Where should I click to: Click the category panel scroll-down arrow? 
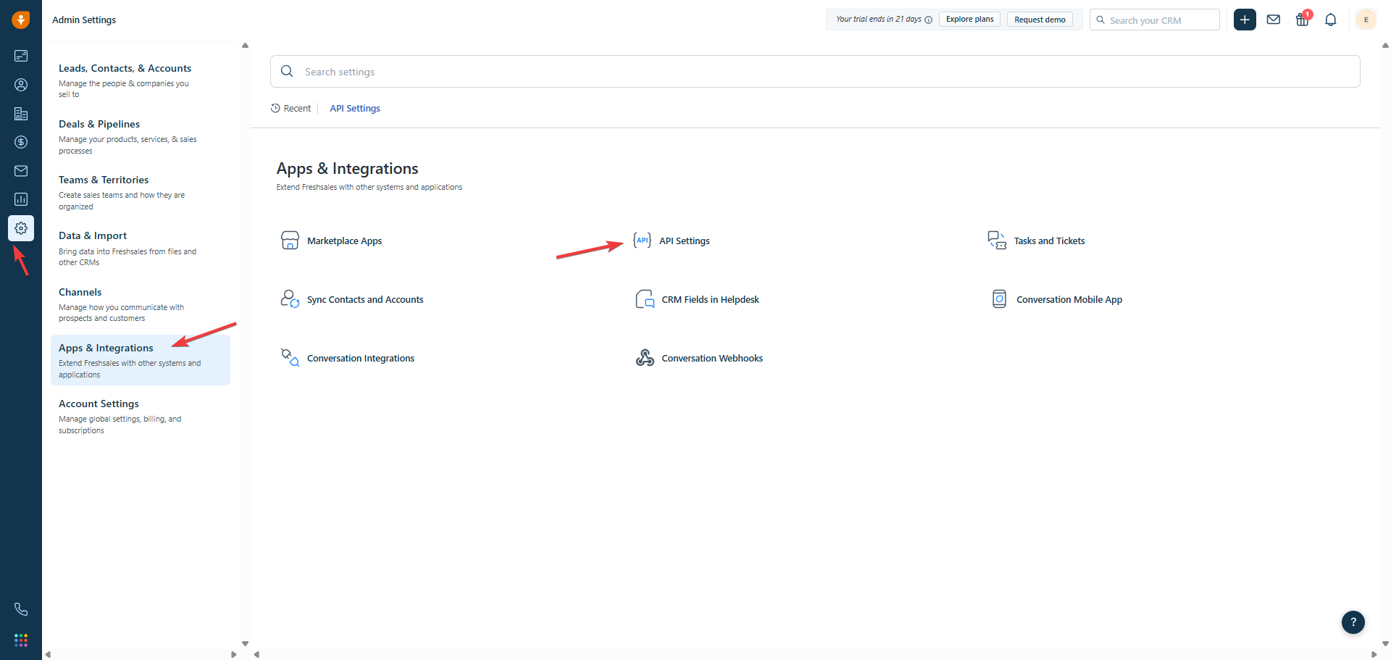click(245, 643)
